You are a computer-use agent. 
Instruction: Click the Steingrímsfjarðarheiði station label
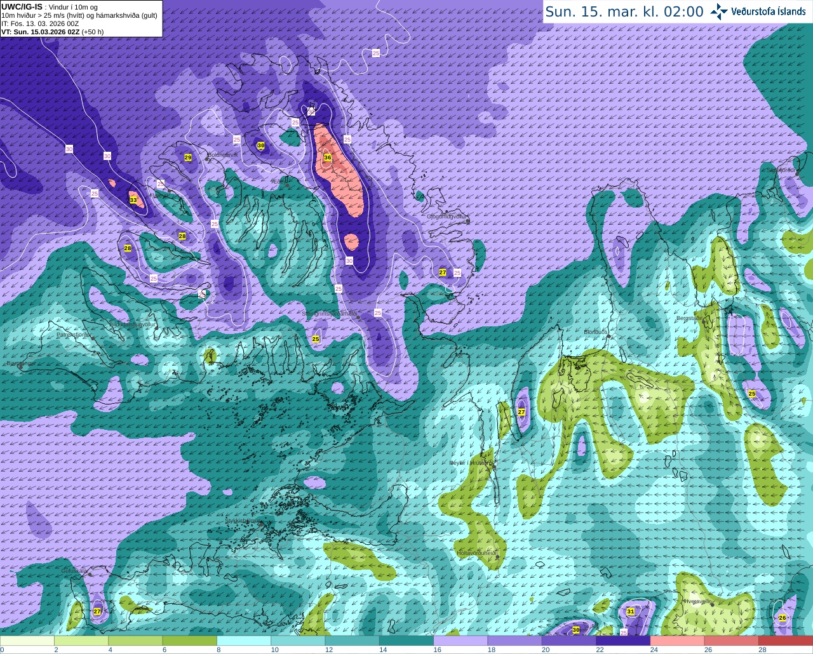(330, 314)
